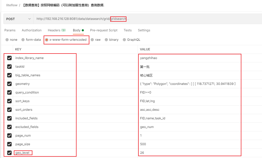Open the Pre-request Script tab
The image size is (262, 158).
click(104, 30)
